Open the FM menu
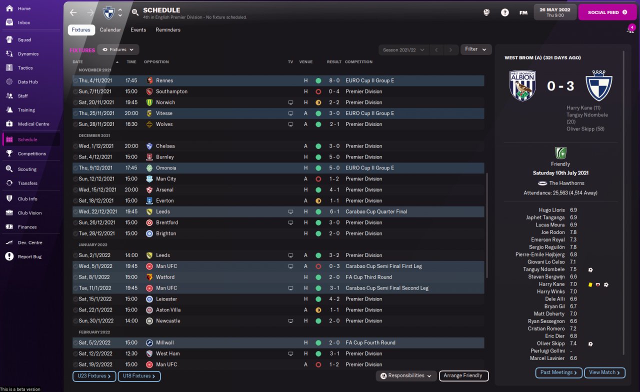 click(523, 12)
